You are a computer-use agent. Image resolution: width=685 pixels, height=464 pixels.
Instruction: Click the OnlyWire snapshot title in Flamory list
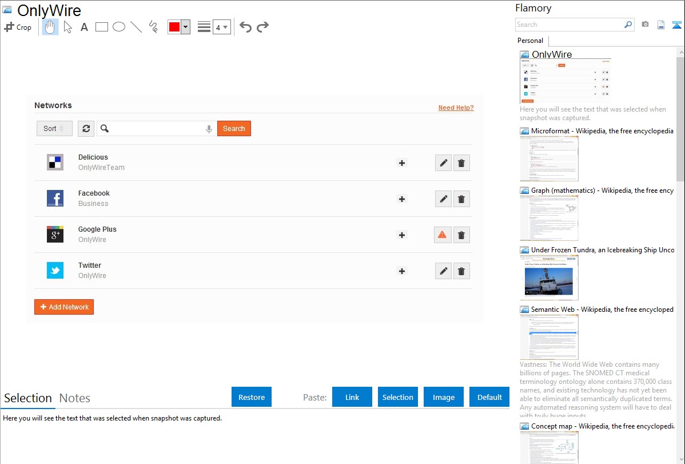[x=552, y=54]
